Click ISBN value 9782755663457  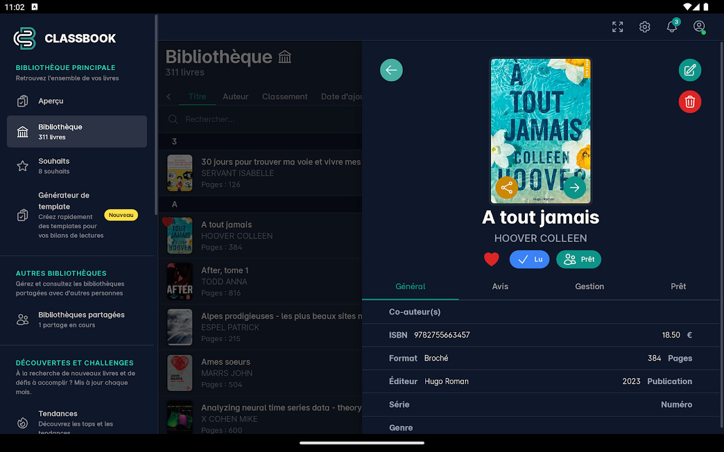(x=442, y=335)
